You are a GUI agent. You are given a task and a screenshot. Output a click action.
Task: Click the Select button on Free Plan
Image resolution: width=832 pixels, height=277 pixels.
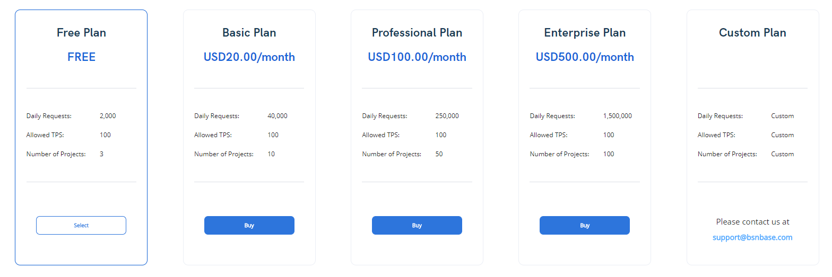[81, 225]
